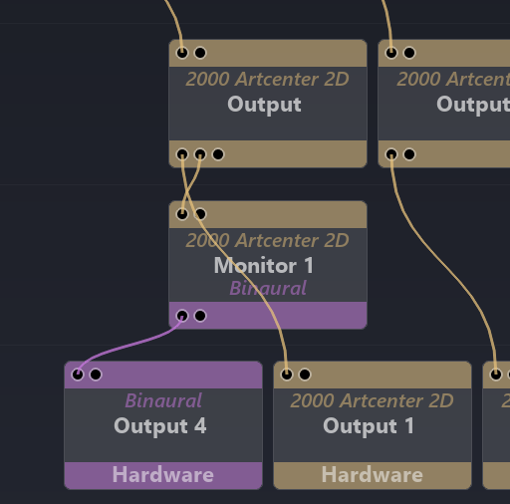
Task: Select the Output 1 node title
Action: coord(369,426)
